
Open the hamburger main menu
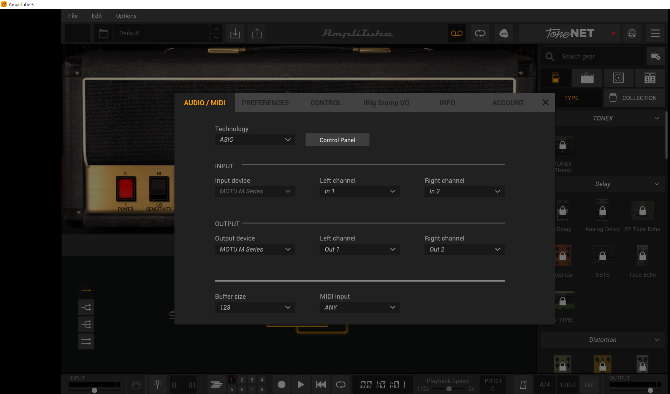[x=655, y=33]
